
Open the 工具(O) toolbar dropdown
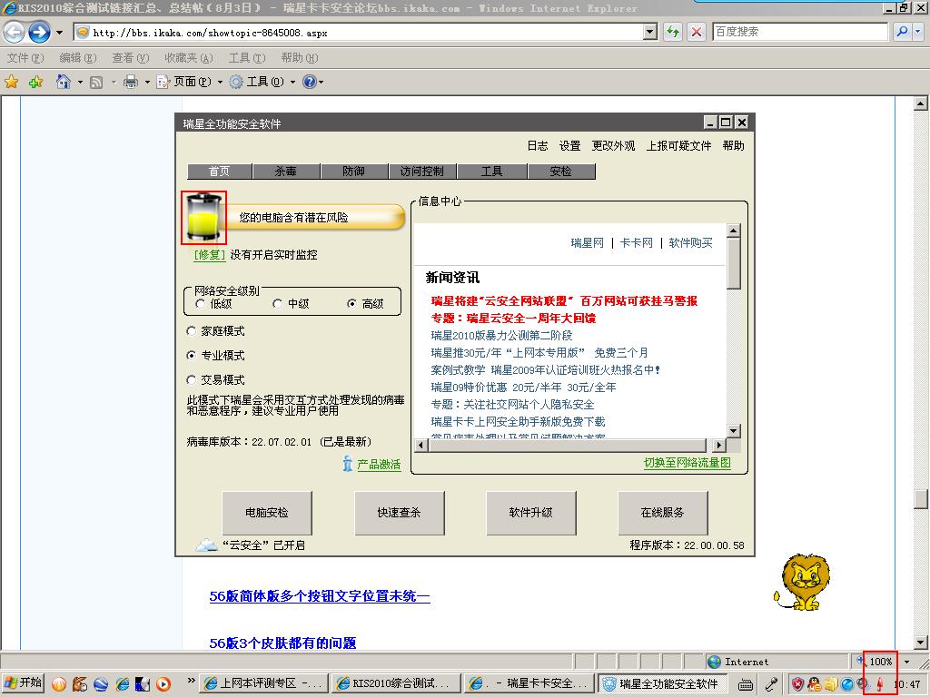(x=262, y=82)
